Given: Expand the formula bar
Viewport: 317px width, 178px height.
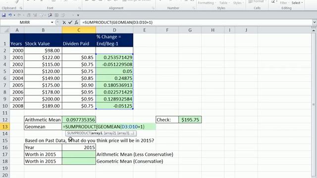Looking at the screenshot, I should (315, 22).
